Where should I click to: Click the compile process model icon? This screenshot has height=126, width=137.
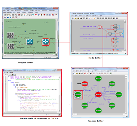[x=111, y=73]
